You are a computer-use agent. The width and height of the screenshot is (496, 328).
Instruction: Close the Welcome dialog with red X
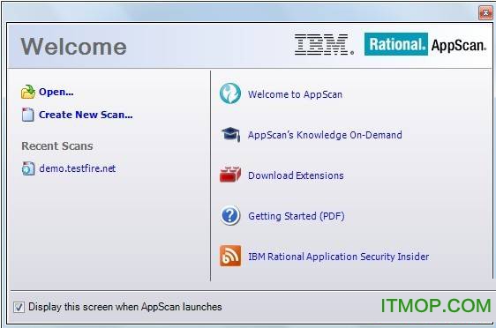point(485,13)
